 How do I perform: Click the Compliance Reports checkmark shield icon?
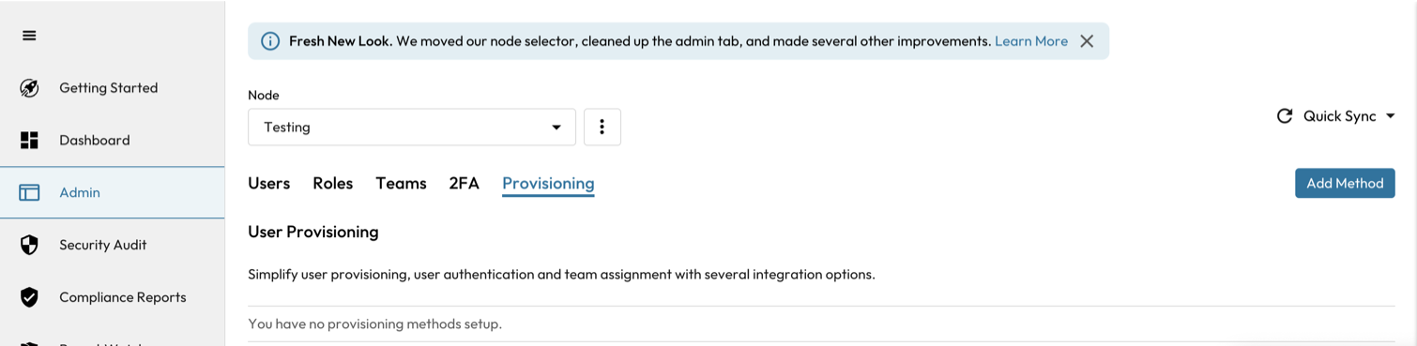[29, 297]
